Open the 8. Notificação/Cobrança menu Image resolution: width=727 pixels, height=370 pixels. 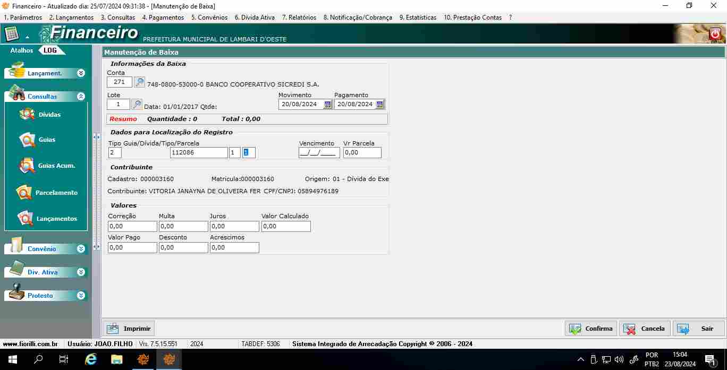pyautogui.click(x=358, y=18)
